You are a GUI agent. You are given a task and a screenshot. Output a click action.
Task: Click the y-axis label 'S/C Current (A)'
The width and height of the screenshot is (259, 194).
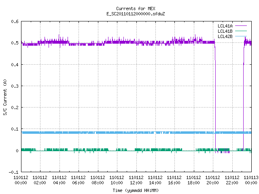point(5,97)
